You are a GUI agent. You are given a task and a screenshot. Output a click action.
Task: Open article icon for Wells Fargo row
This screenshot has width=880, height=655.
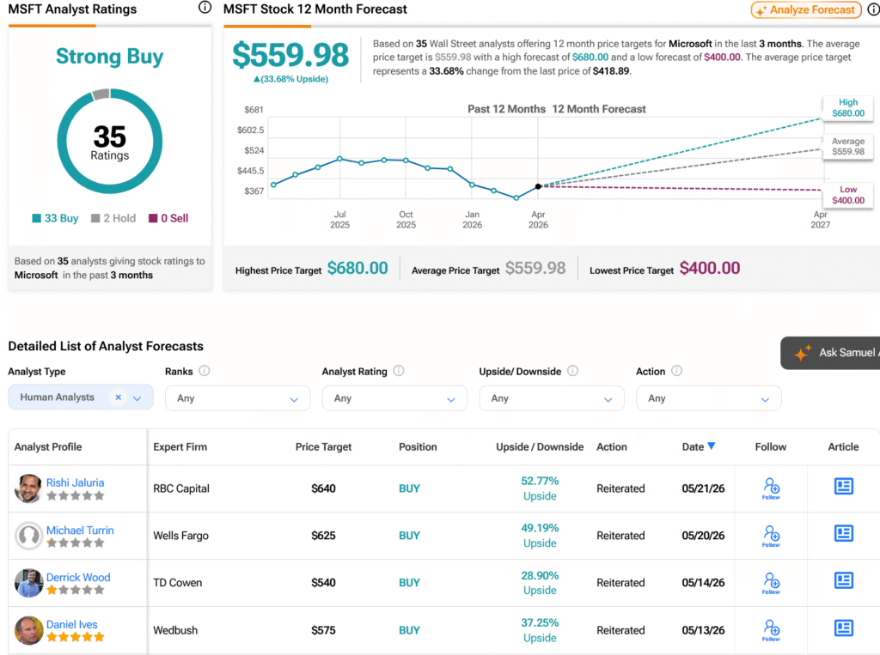(x=843, y=533)
